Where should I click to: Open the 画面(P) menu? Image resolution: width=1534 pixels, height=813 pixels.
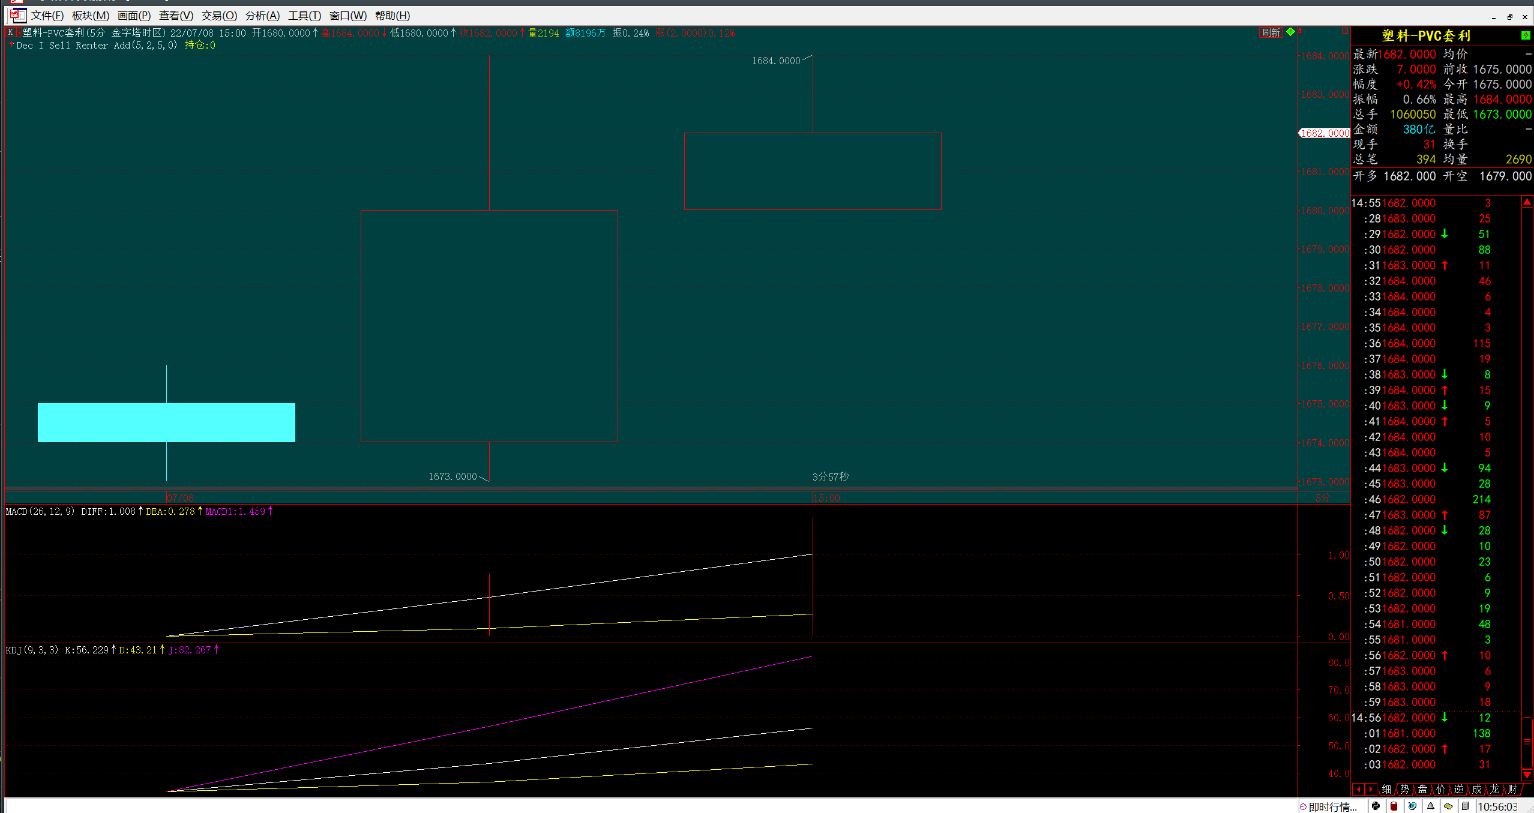pos(134,16)
